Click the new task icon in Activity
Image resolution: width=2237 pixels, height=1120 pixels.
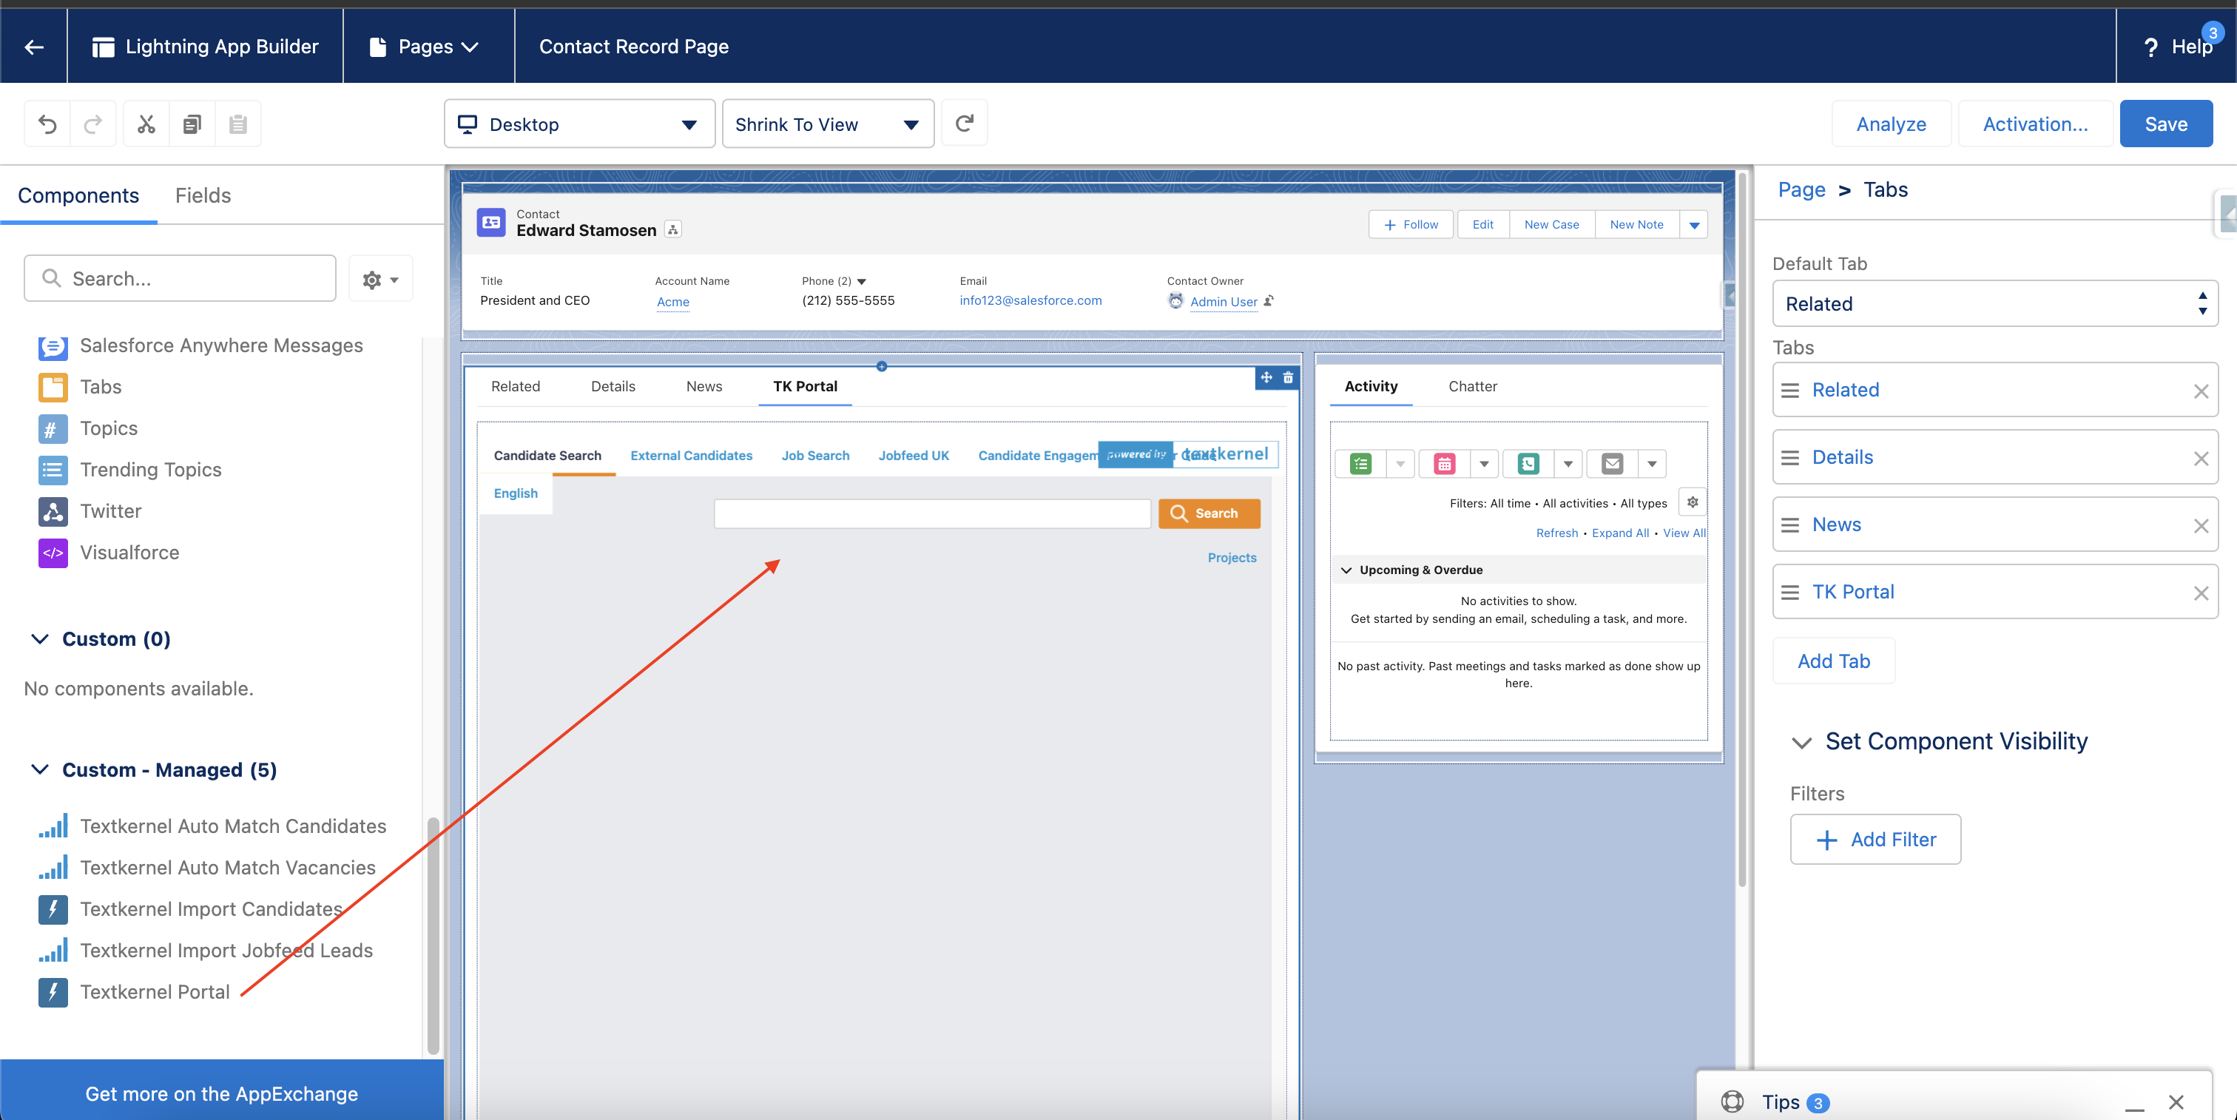click(1361, 465)
